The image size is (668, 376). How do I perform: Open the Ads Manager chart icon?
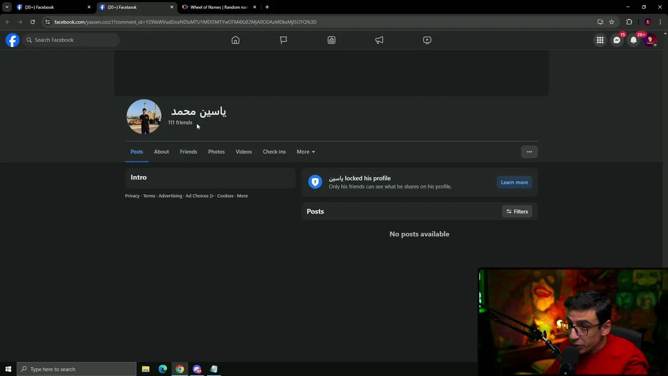331,40
